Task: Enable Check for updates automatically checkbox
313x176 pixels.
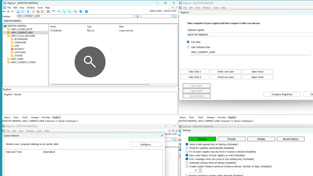Action: [187, 148]
